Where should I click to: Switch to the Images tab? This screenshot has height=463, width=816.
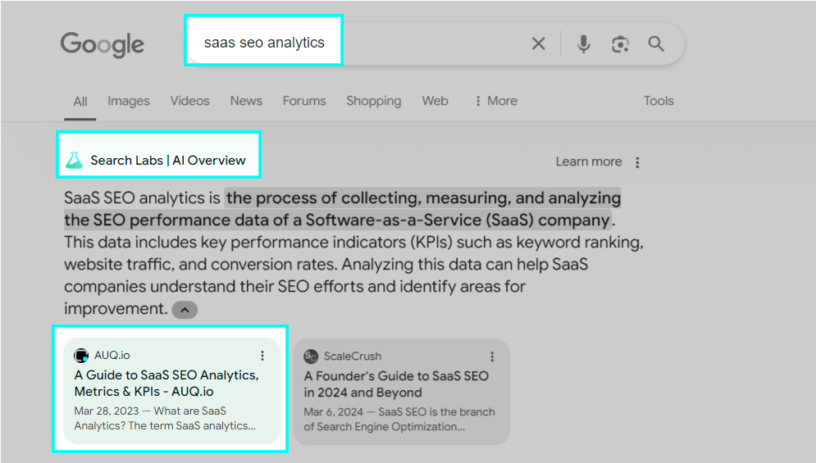pyautogui.click(x=129, y=101)
